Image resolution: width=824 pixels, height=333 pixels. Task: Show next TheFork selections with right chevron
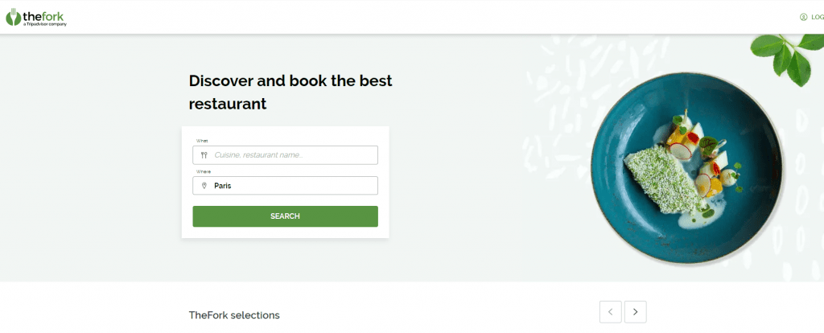[x=635, y=312]
